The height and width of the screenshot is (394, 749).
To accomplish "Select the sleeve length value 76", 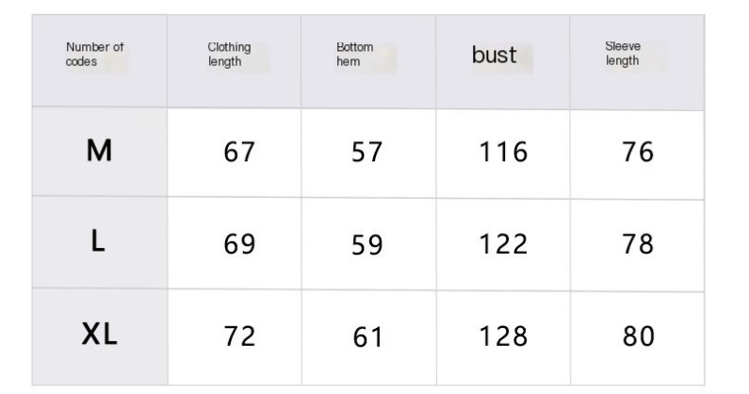I will 638,152.
